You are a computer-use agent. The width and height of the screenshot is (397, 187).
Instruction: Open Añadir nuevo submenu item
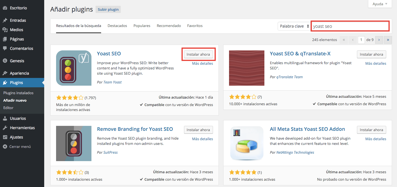[15, 101]
